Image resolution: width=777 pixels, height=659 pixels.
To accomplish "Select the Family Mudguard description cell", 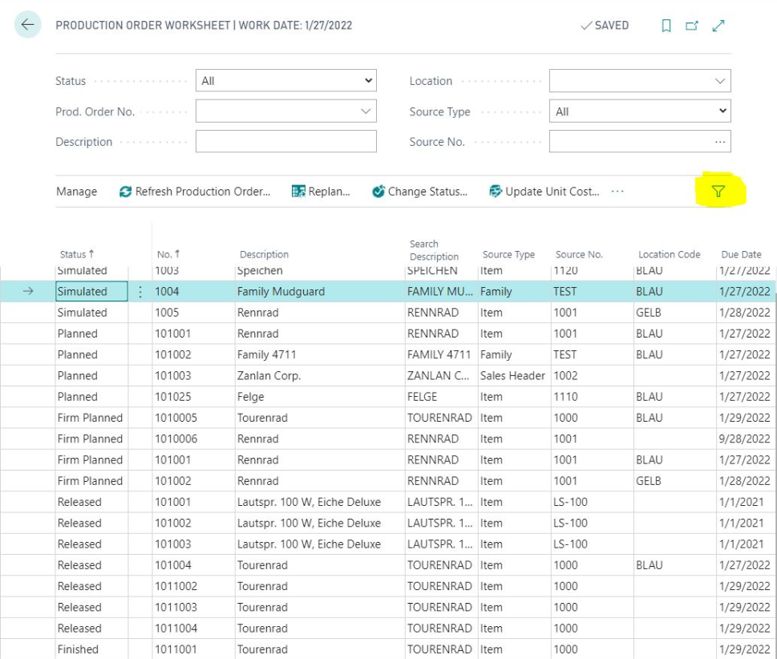I will click(x=320, y=291).
